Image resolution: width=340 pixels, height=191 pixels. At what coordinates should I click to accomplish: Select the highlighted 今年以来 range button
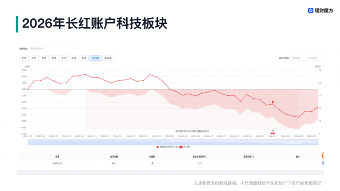click(x=95, y=58)
